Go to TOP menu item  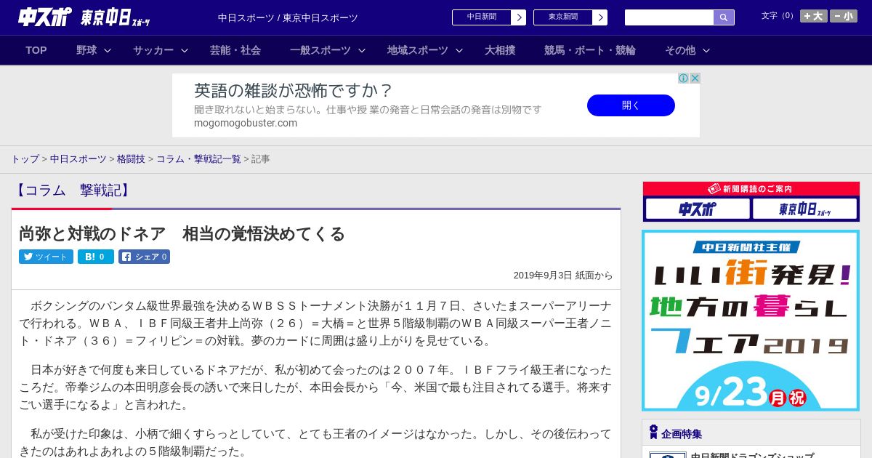[x=36, y=50]
